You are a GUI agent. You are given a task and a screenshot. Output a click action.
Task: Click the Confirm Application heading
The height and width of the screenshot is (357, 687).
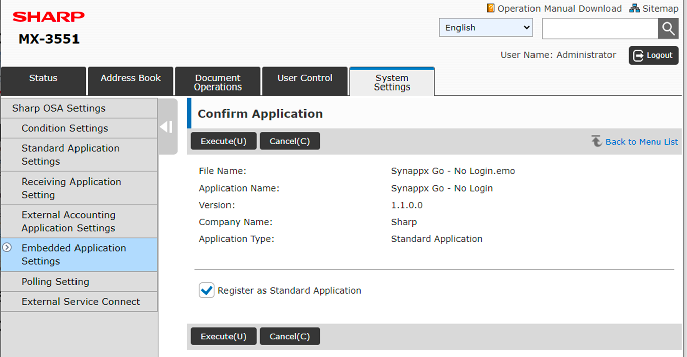260,114
